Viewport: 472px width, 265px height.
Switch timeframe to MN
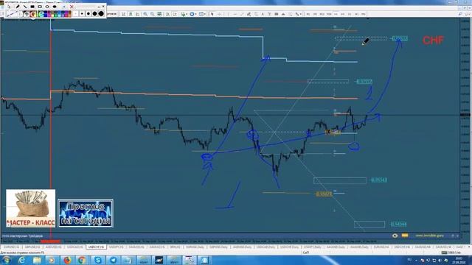point(364,14)
